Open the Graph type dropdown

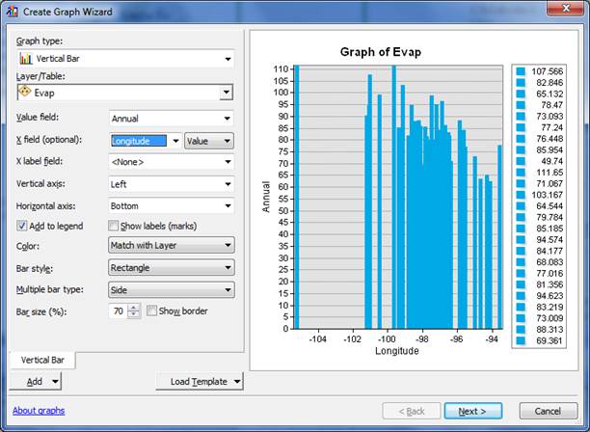pyautogui.click(x=228, y=59)
